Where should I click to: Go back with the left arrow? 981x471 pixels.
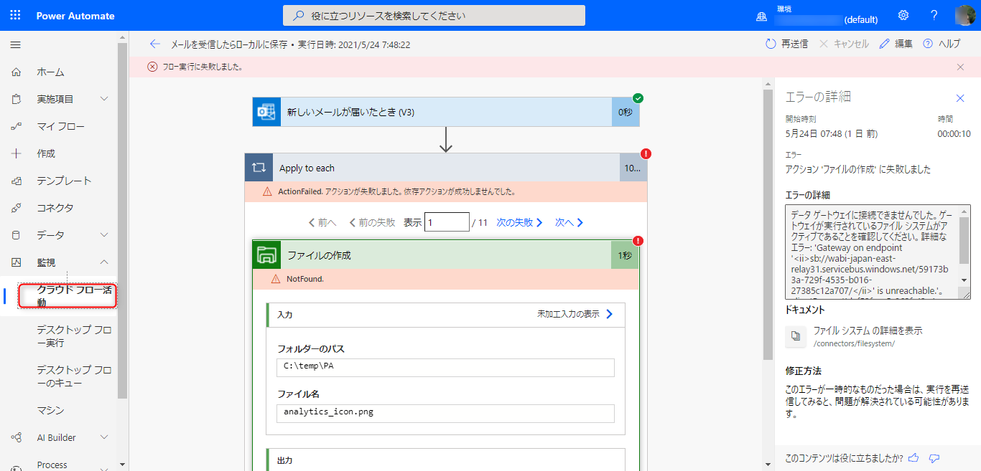154,44
